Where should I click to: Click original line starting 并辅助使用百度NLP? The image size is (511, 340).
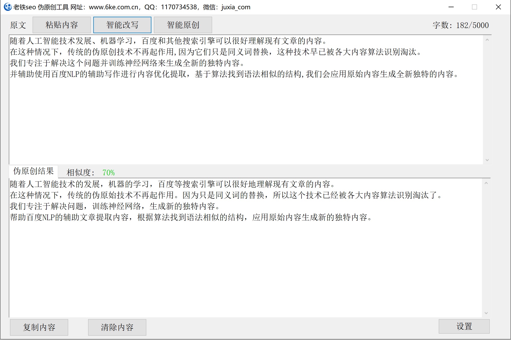coord(234,74)
